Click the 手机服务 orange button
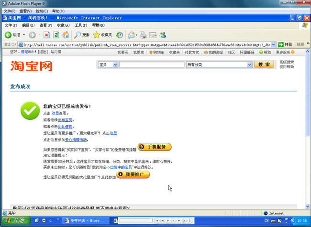The image size is (311, 227). click(x=155, y=147)
